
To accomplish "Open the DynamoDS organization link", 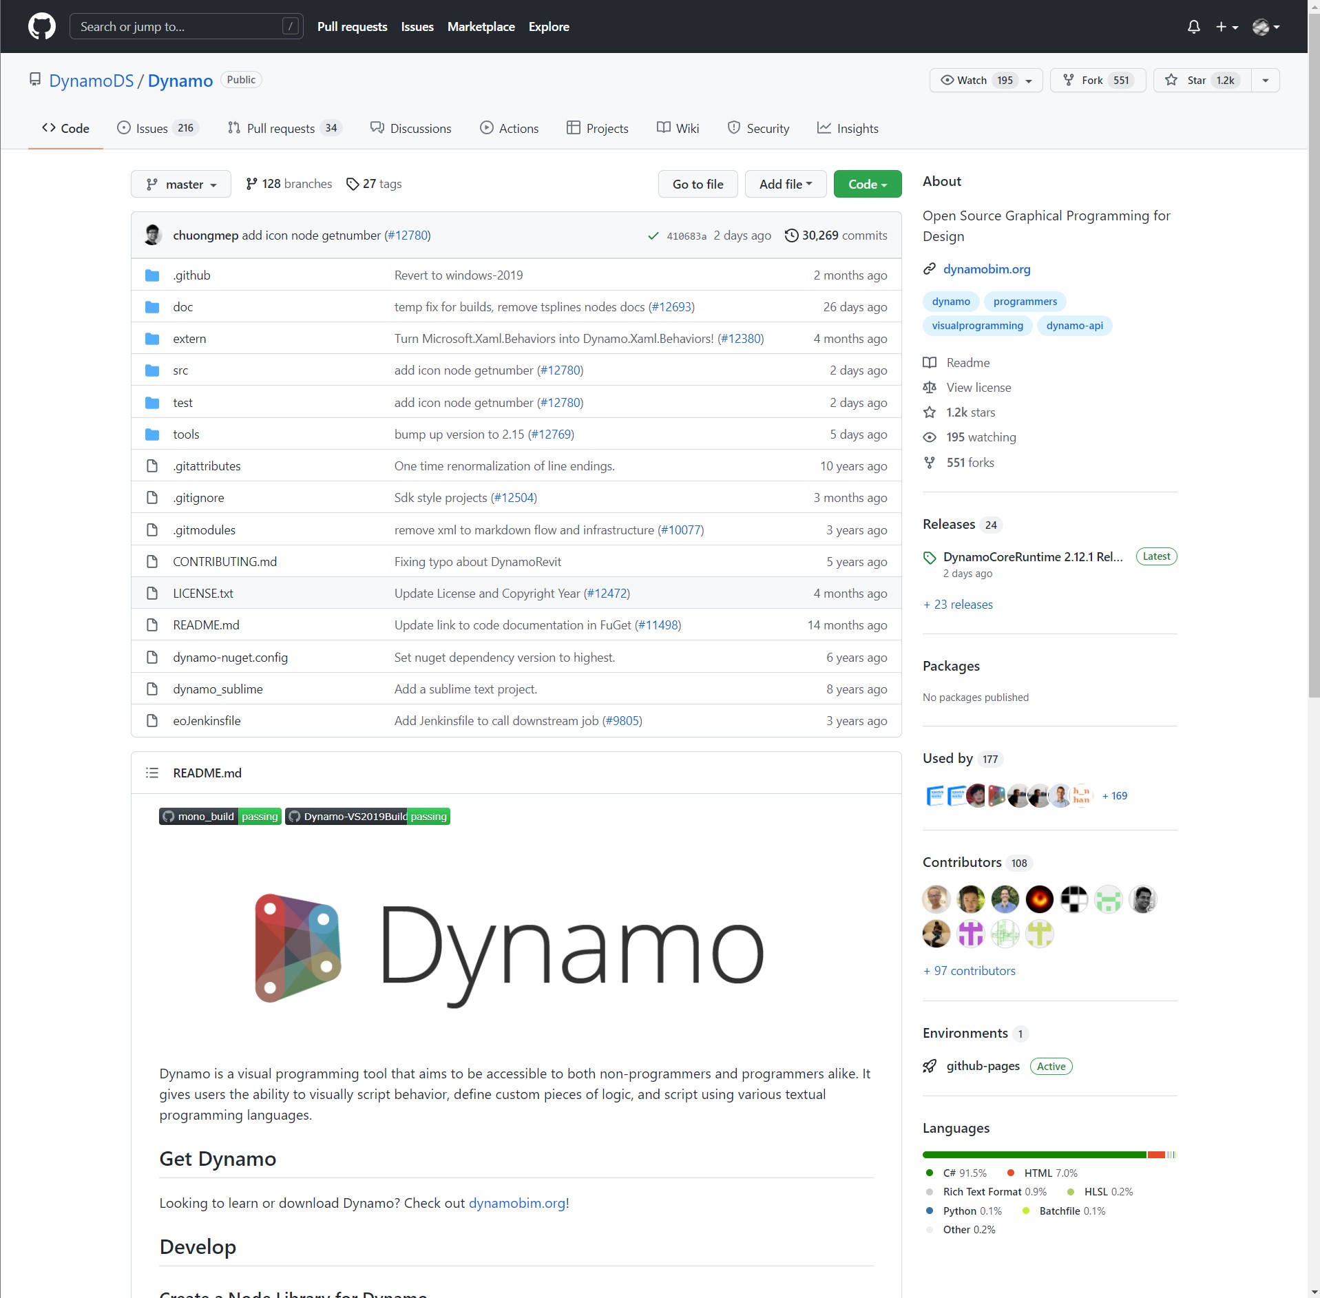I will 91,81.
